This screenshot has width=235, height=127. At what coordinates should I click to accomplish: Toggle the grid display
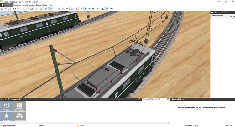point(59,9)
